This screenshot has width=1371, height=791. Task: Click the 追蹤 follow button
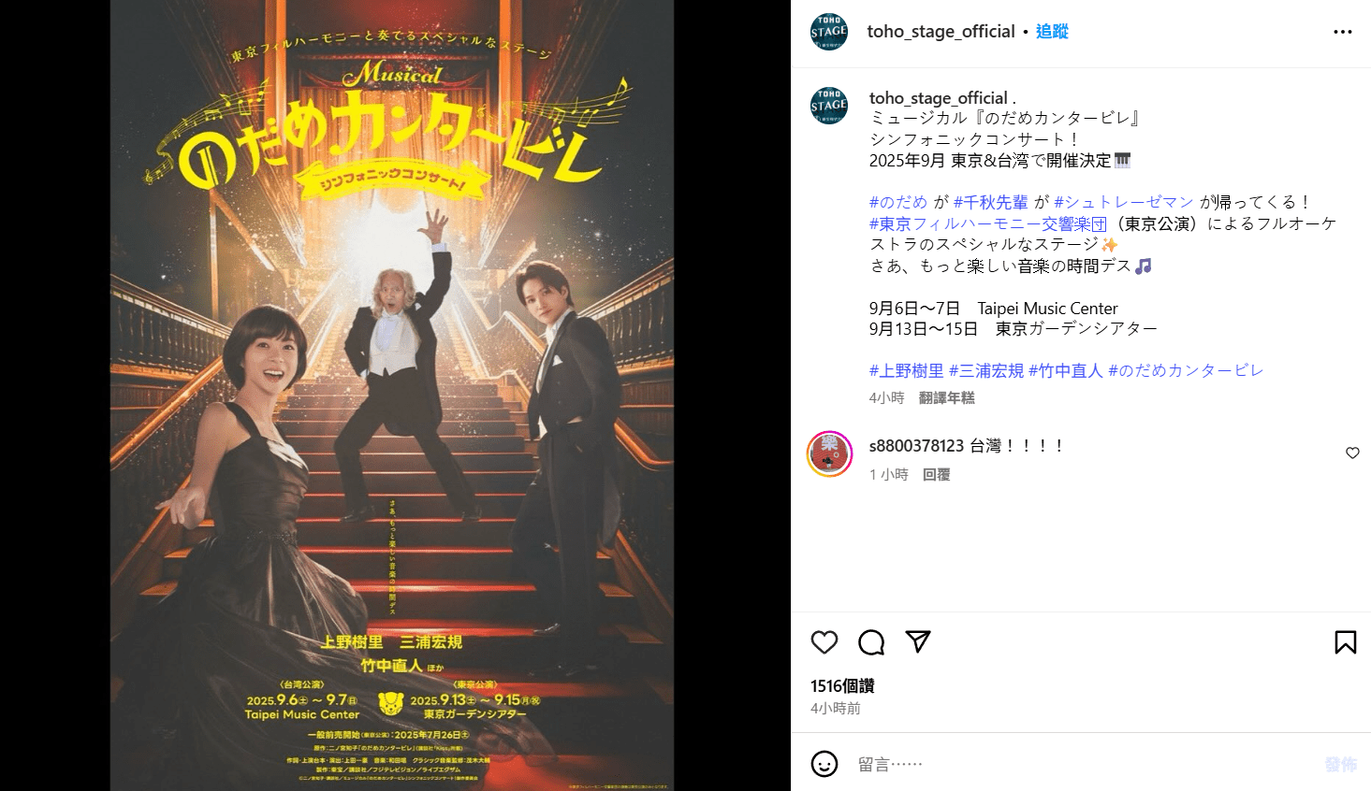(1052, 32)
